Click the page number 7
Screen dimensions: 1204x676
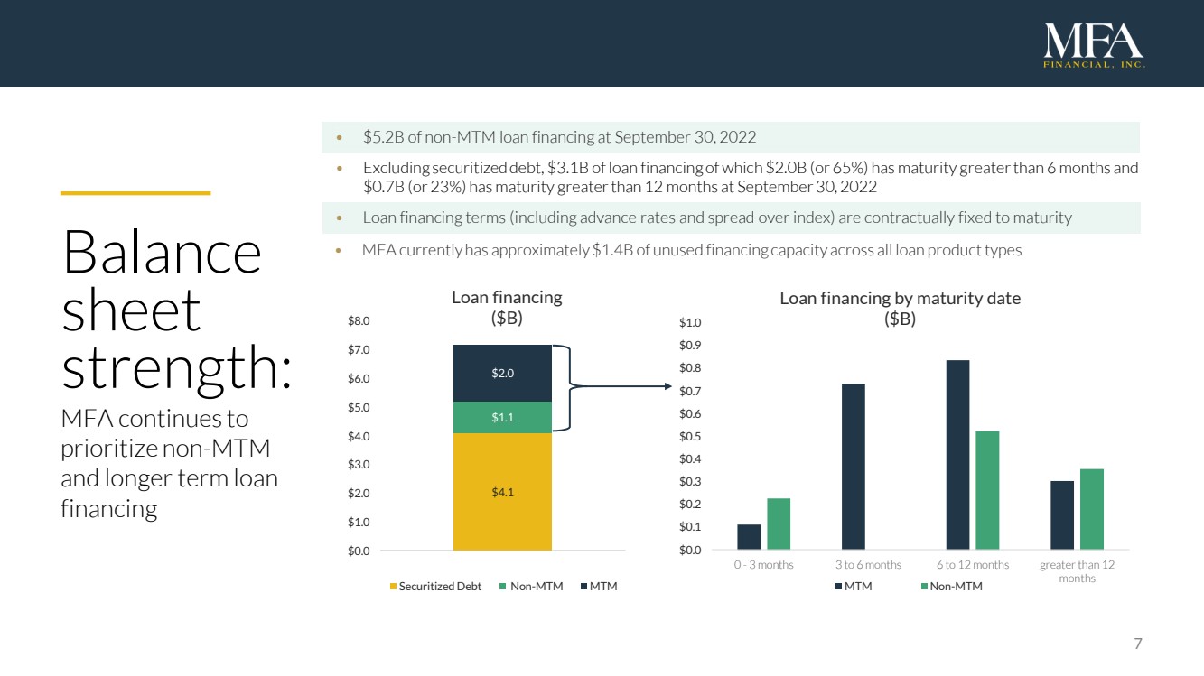coord(1138,644)
